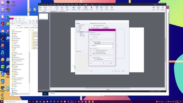The width and height of the screenshot is (183, 103).
Task: Toggle Enable reporting for this project checkbox
Action: point(93,23)
